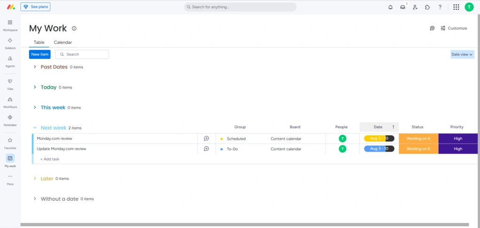This screenshot has height=228, width=480.
Task: Open Favorites star in sidebar
Action: (10, 143)
